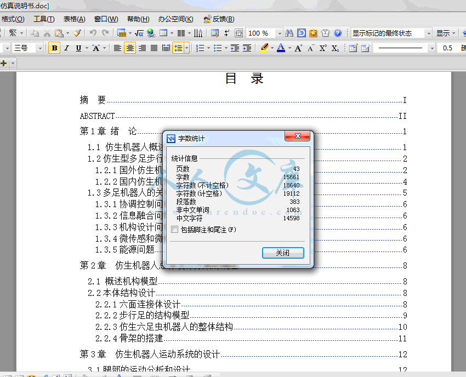
Task: Click the orange star favorites icon
Action: 313,33
